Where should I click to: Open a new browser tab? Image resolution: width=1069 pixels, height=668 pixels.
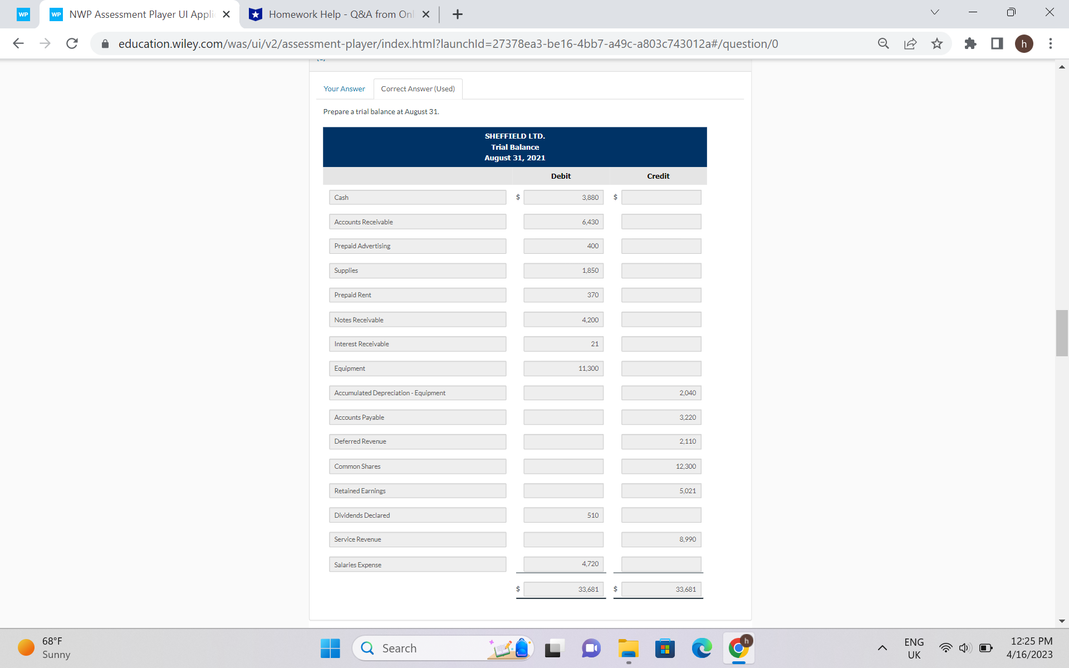[x=458, y=14]
